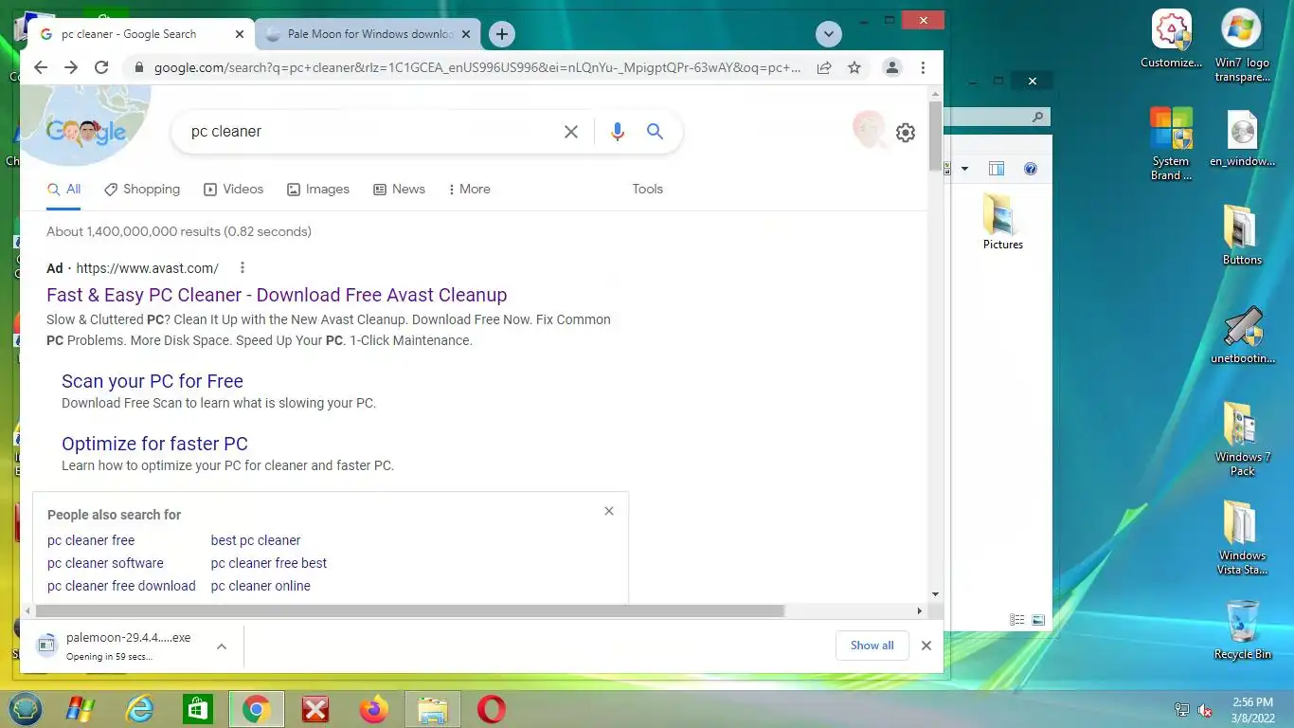Search pc cleaner software suggestion

coord(105,563)
